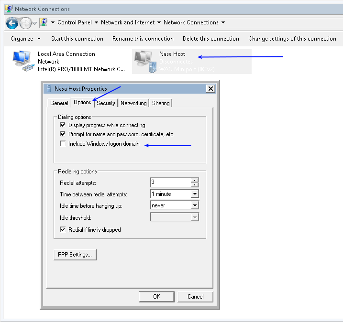Image resolution: width=343 pixels, height=322 pixels.
Task: Click the address bar network location icon
Action: [44, 22]
